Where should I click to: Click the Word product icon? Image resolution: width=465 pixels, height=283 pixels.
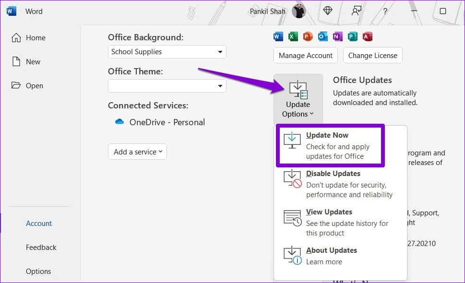[x=278, y=36]
